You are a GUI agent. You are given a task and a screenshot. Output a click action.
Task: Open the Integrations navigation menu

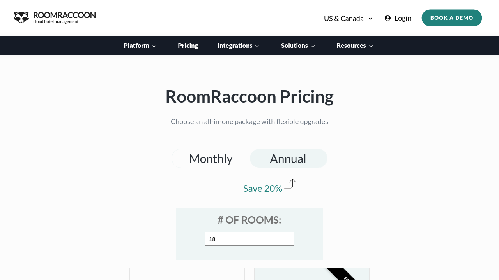[x=235, y=45]
